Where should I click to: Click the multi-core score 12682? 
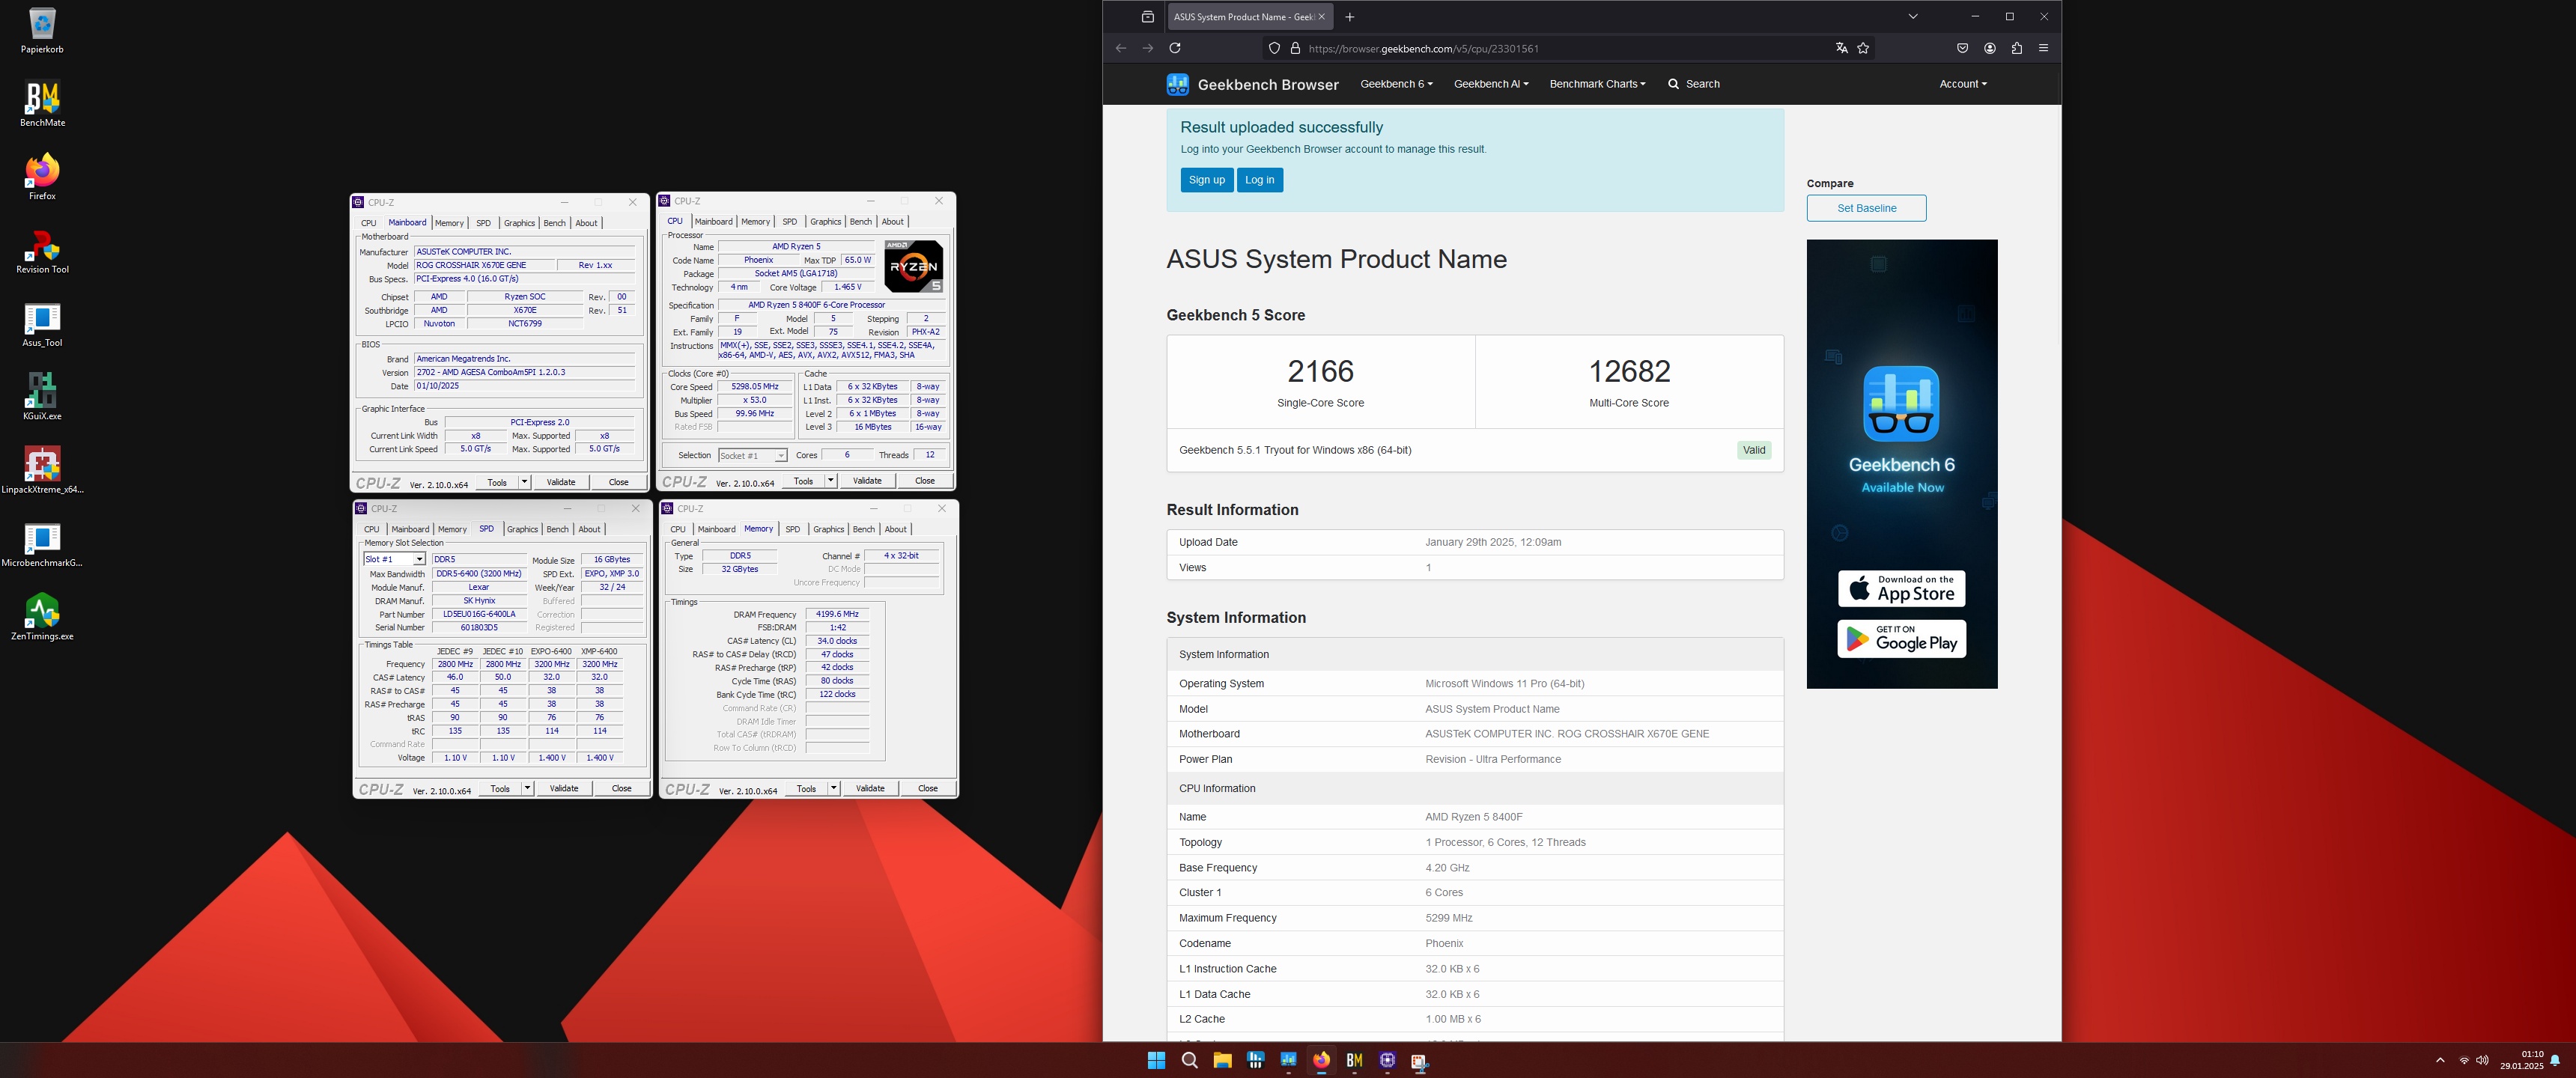click(1629, 371)
